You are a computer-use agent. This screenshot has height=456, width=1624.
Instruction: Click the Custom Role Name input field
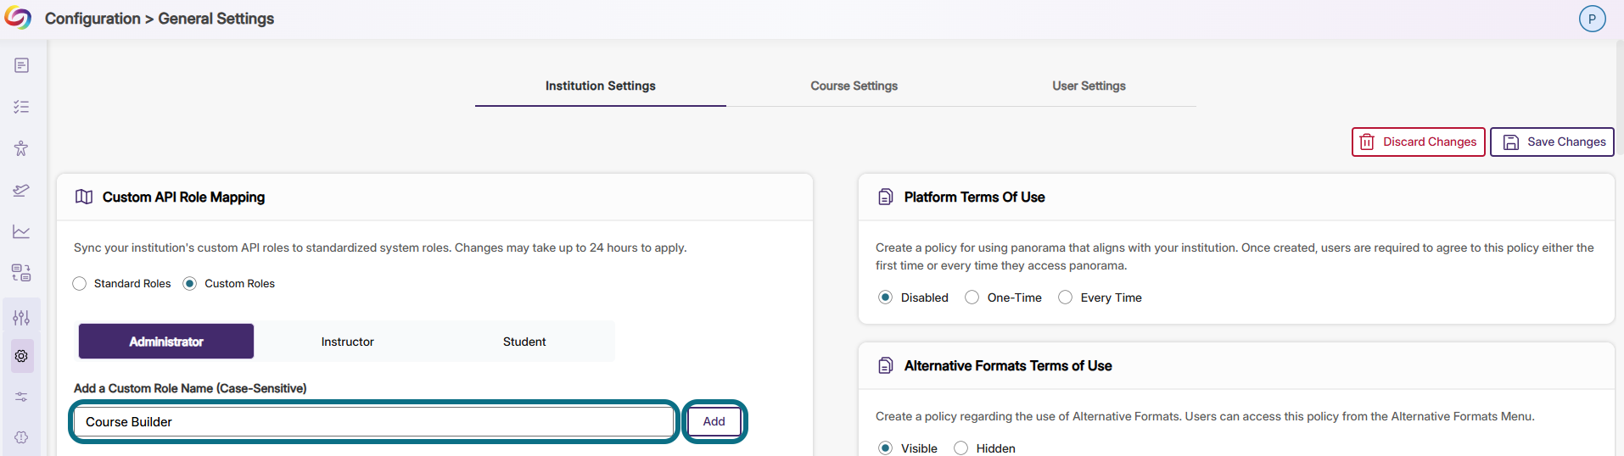tap(374, 421)
